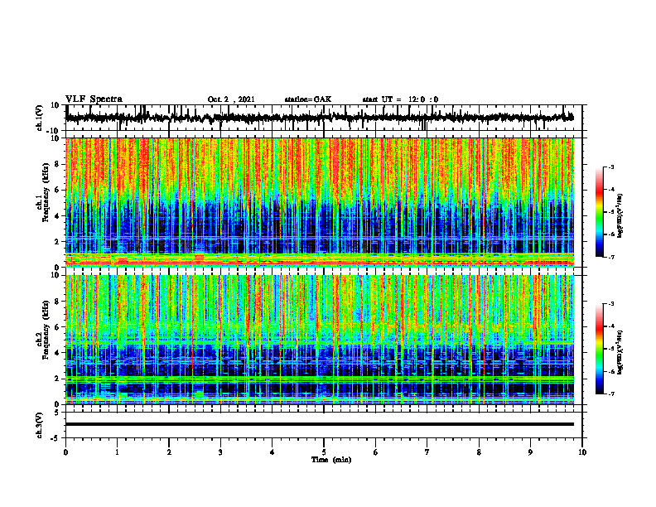656x507 pixels.
Task: Click the "-3" tick on ch.1 color bar
Action: coord(610,167)
